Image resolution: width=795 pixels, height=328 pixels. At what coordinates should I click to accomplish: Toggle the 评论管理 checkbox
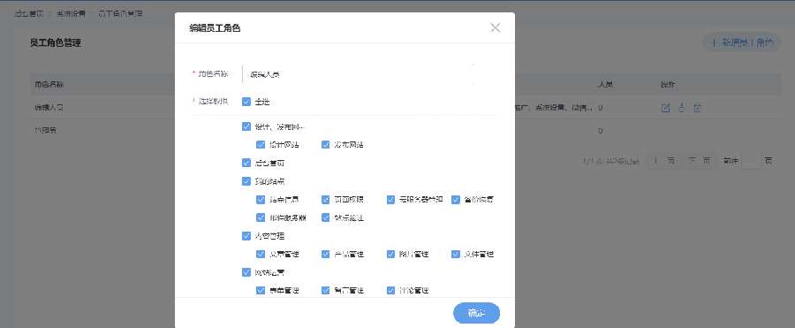[x=390, y=291]
